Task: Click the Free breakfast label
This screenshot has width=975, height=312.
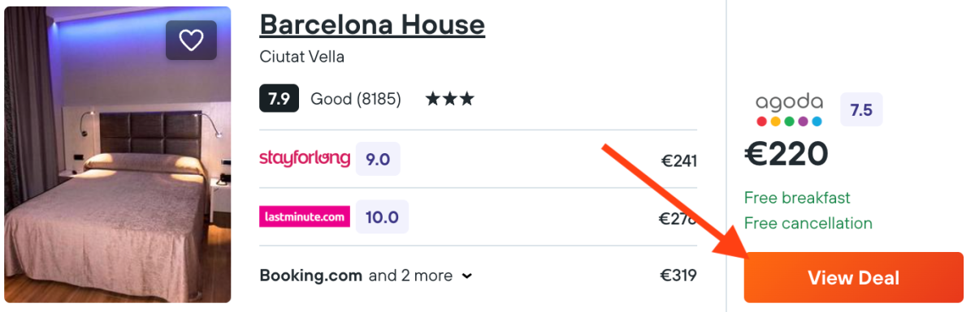Action: pyautogui.click(x=797, y=198)
